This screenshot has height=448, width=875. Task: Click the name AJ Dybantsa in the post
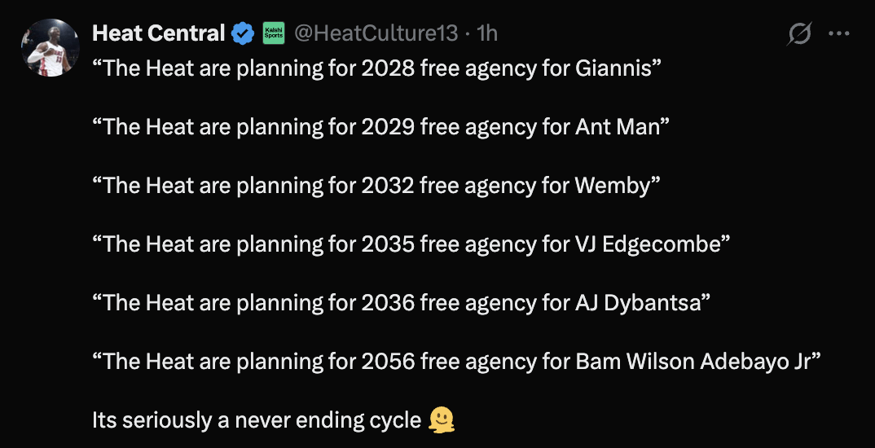click(x=637, y=303)
